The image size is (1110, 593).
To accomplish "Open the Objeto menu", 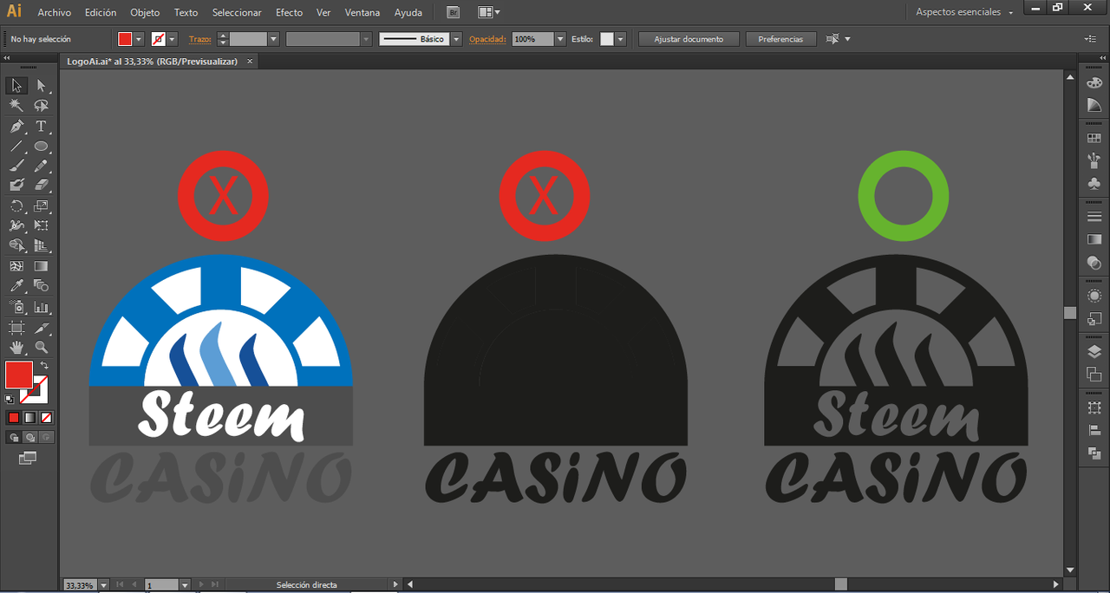I will [145, 12].
